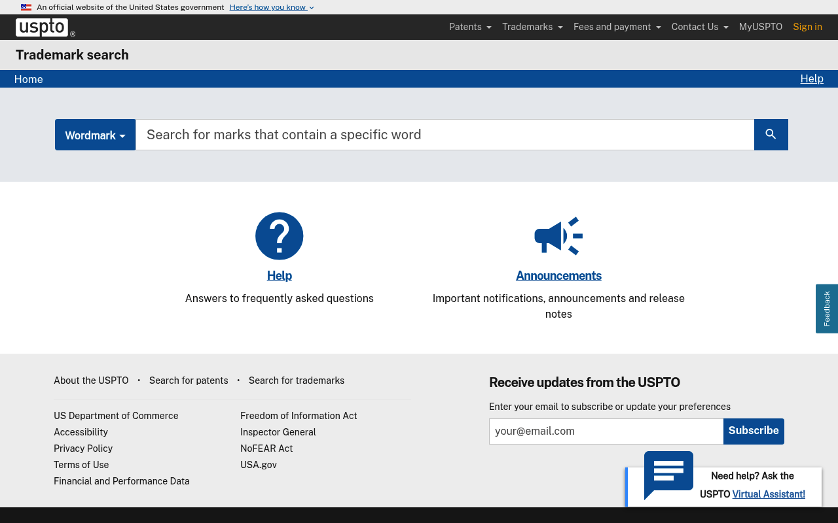Image resolution: width=838 pixels, height=523 pixels.
Task: Expand the Contact Us menu
Action: [700, 27]
